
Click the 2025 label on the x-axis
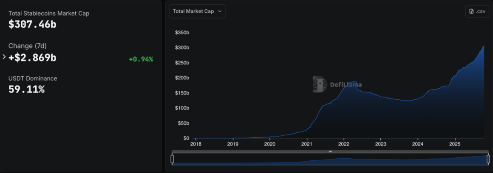455,144
